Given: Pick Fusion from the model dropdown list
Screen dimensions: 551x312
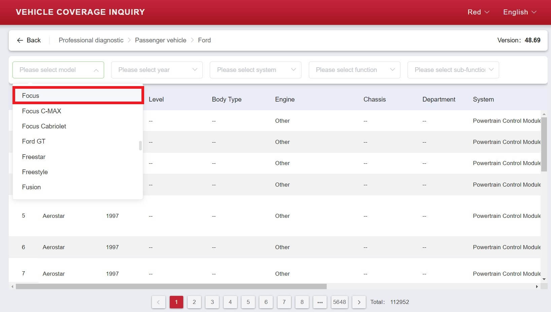Looking at the screenshot, I should point(31,187).
